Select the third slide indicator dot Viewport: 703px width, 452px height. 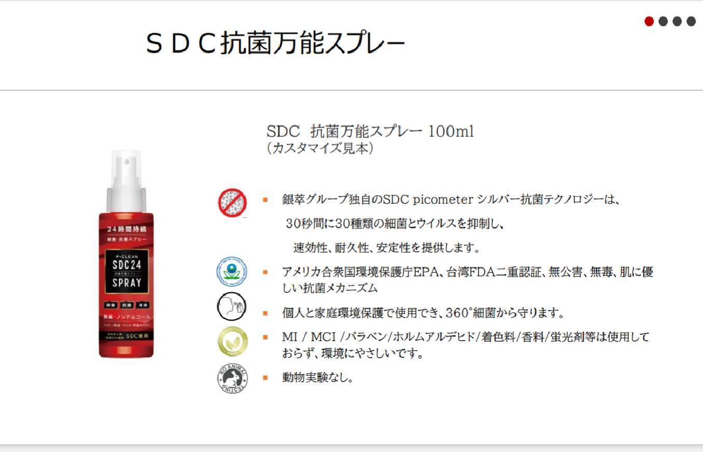(x=677, y=21)
